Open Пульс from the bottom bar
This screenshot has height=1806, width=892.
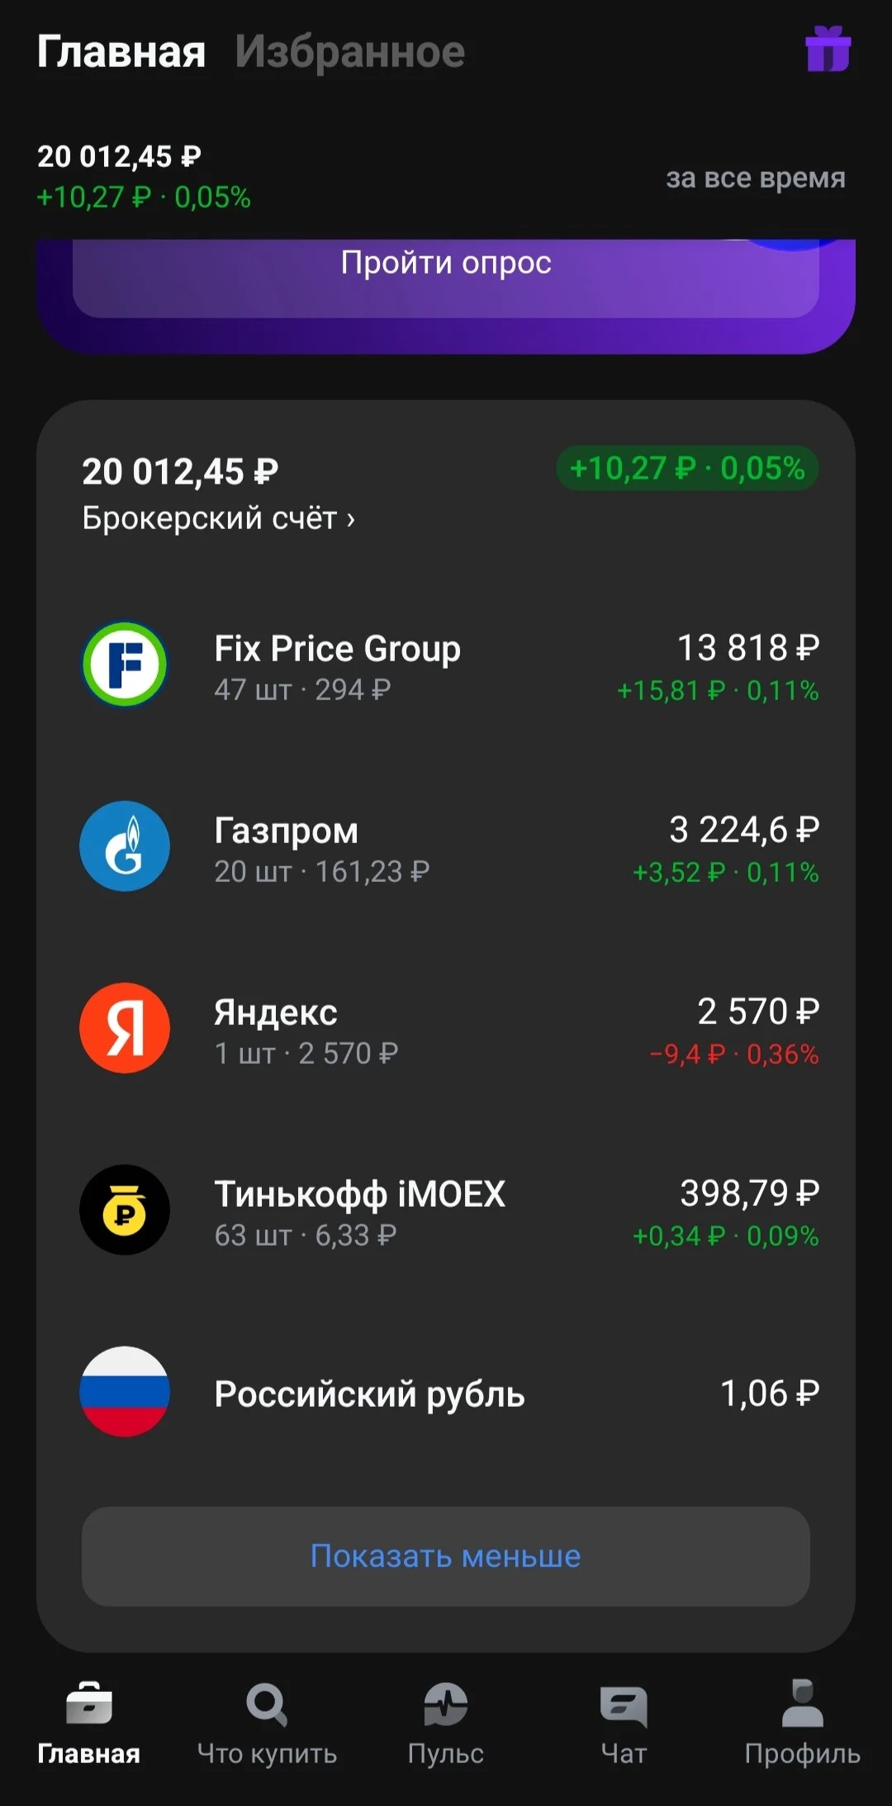click(446, 1723)
